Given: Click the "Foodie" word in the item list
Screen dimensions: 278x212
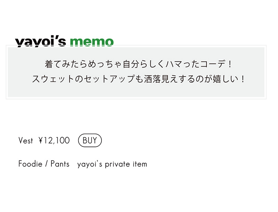Looking at the screenshot, I should pos(30,164).
